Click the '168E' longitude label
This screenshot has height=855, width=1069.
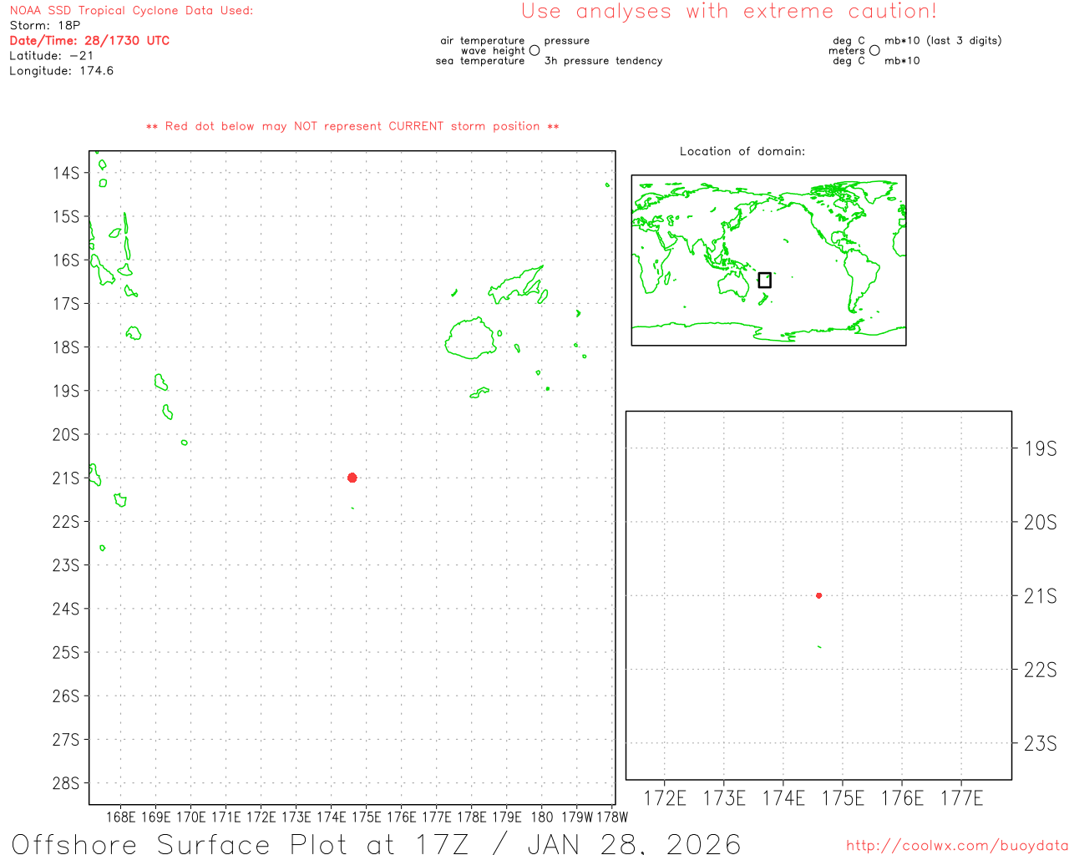click(x=121, y=817)
